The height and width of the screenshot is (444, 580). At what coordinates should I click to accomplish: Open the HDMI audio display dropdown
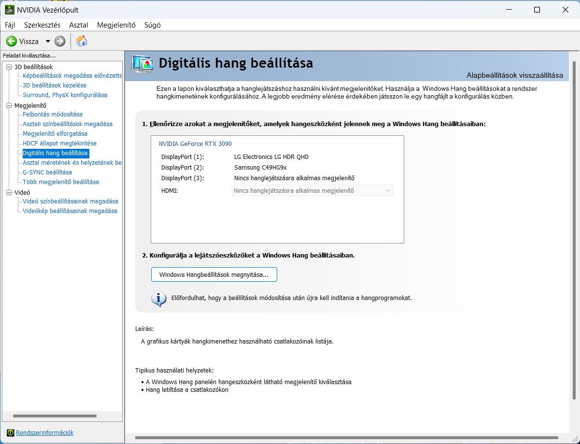[312, 191]
